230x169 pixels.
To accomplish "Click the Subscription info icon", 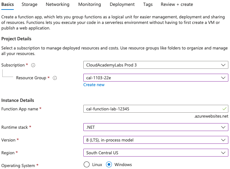I will click(33, 65).
